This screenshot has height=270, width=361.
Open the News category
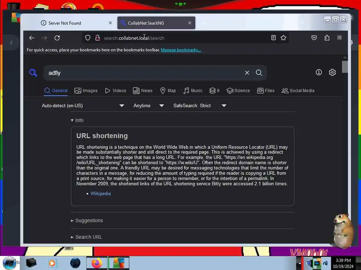coord(142,91)
